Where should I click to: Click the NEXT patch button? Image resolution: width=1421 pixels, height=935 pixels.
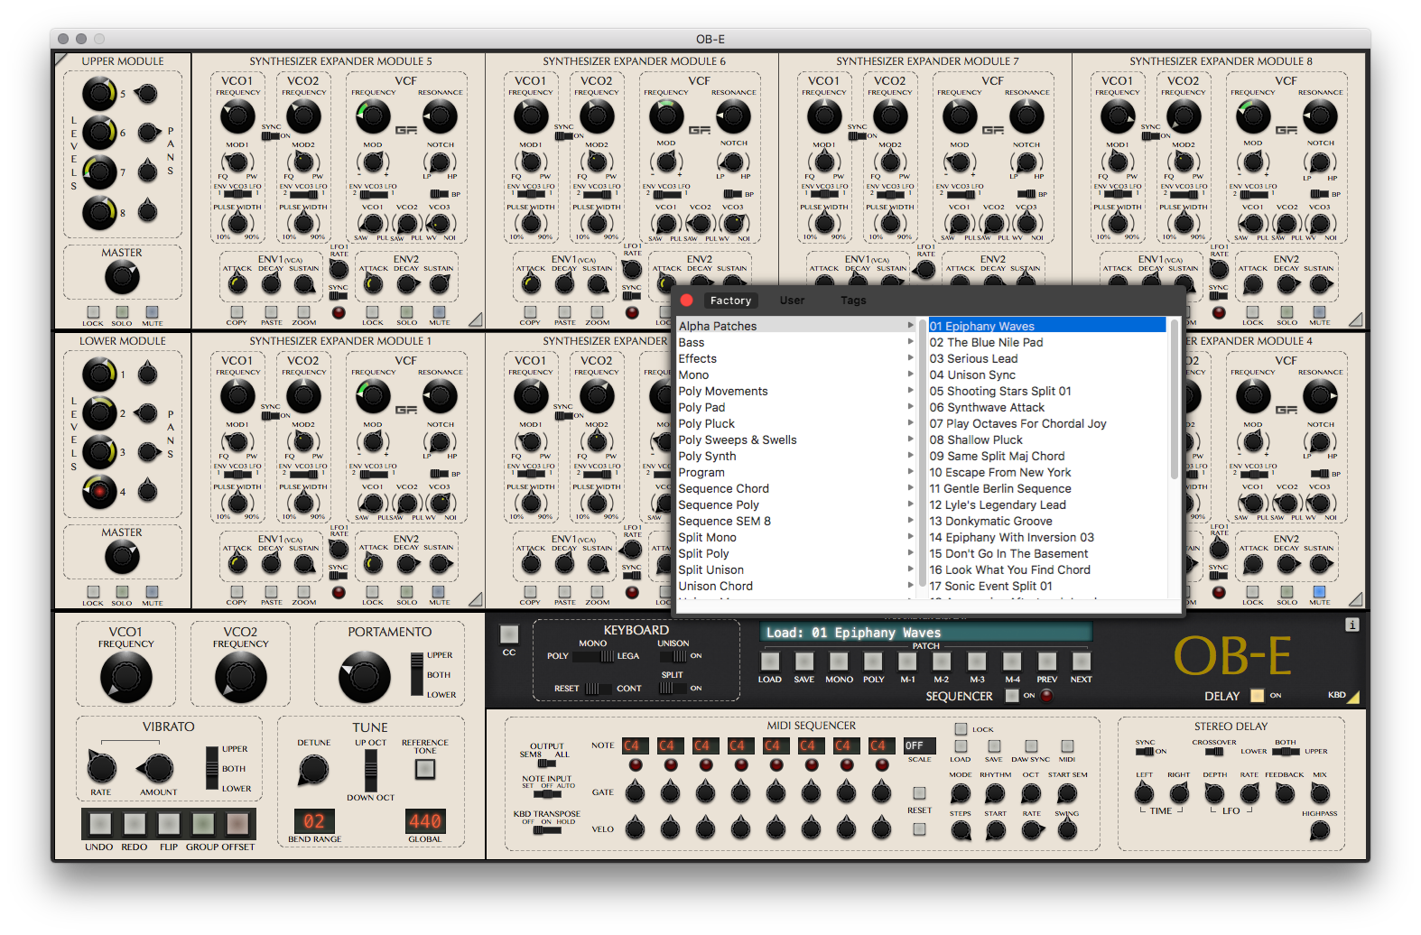tap(1081, 662)
